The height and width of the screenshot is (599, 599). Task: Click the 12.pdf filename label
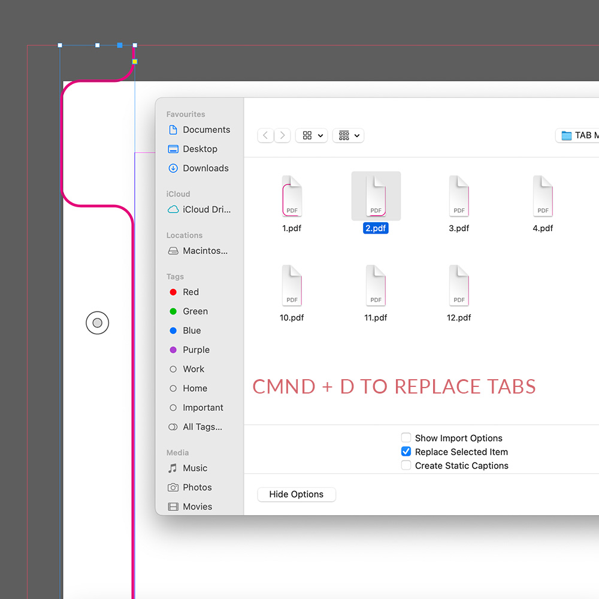(459, 317)
